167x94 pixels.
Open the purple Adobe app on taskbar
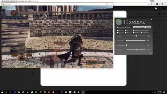(62, 92)
